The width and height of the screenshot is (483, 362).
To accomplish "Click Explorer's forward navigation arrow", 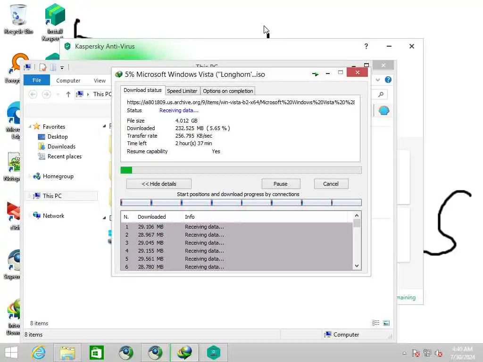I will pos(46,94).
